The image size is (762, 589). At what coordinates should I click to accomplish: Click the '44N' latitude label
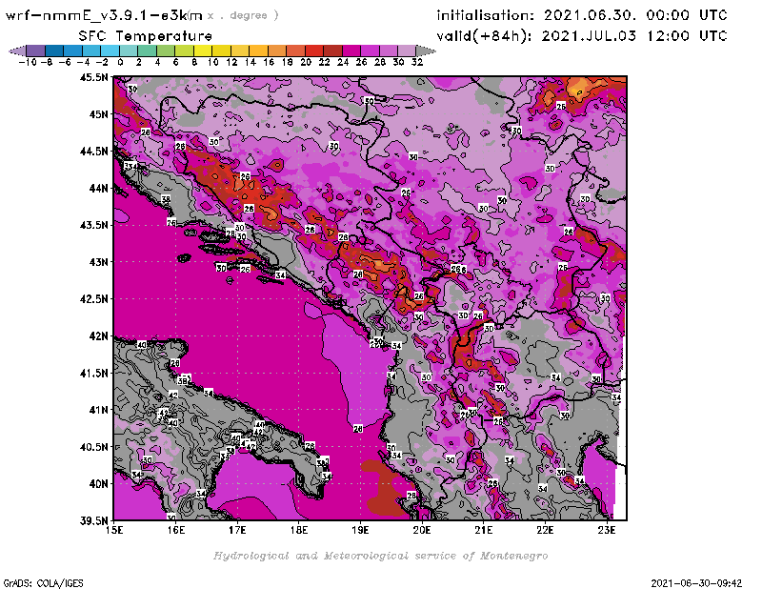click(x=98, y=188)
